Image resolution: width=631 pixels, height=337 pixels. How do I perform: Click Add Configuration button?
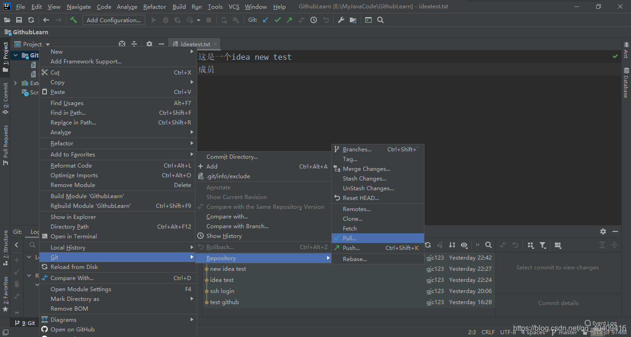coord(114,20)
